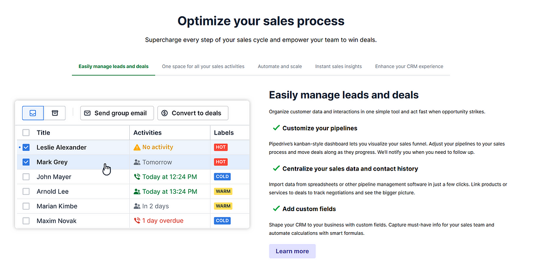541x271 pixels.
Task: Check the box for John Mayer
Action: click(26, 177)
